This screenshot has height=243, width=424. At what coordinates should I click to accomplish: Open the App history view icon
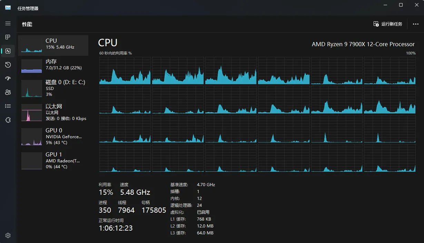click(8, 65)
